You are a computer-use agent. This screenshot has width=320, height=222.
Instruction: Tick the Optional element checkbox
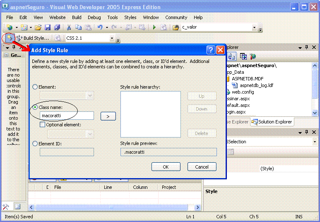pos(43,125)
